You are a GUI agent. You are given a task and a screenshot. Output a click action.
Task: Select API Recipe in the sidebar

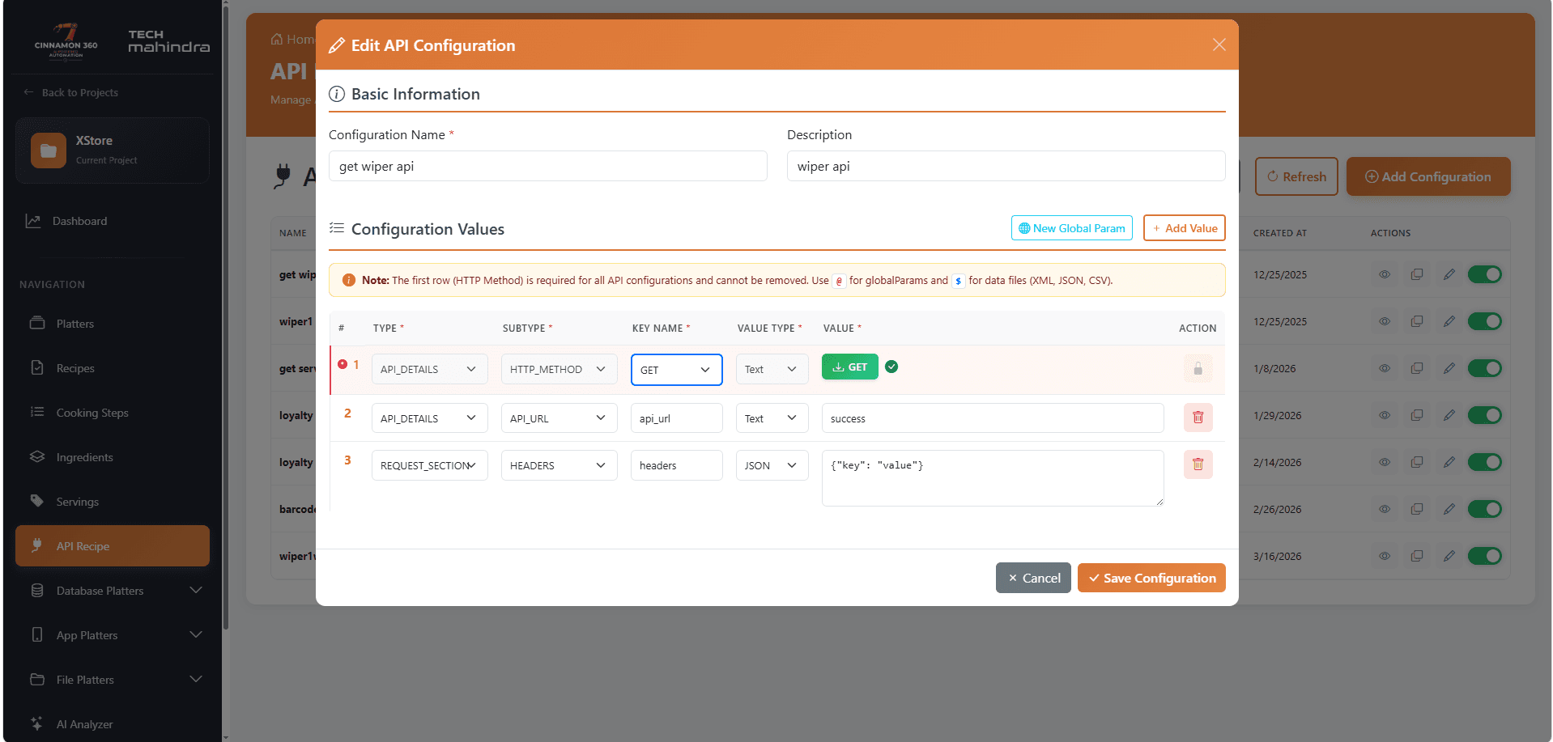[113, 546]
